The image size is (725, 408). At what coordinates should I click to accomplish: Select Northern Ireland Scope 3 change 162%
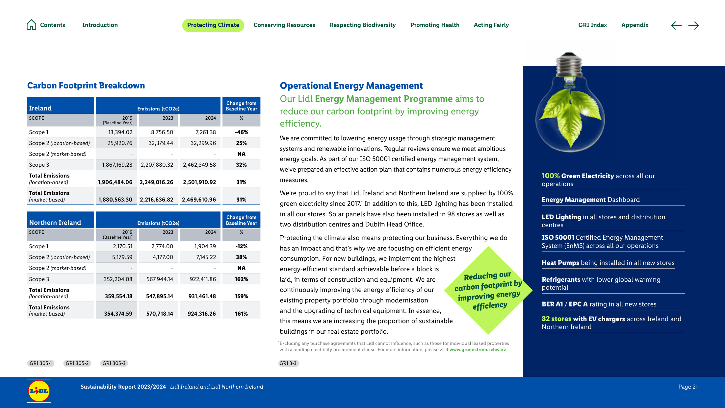point(241,279)
